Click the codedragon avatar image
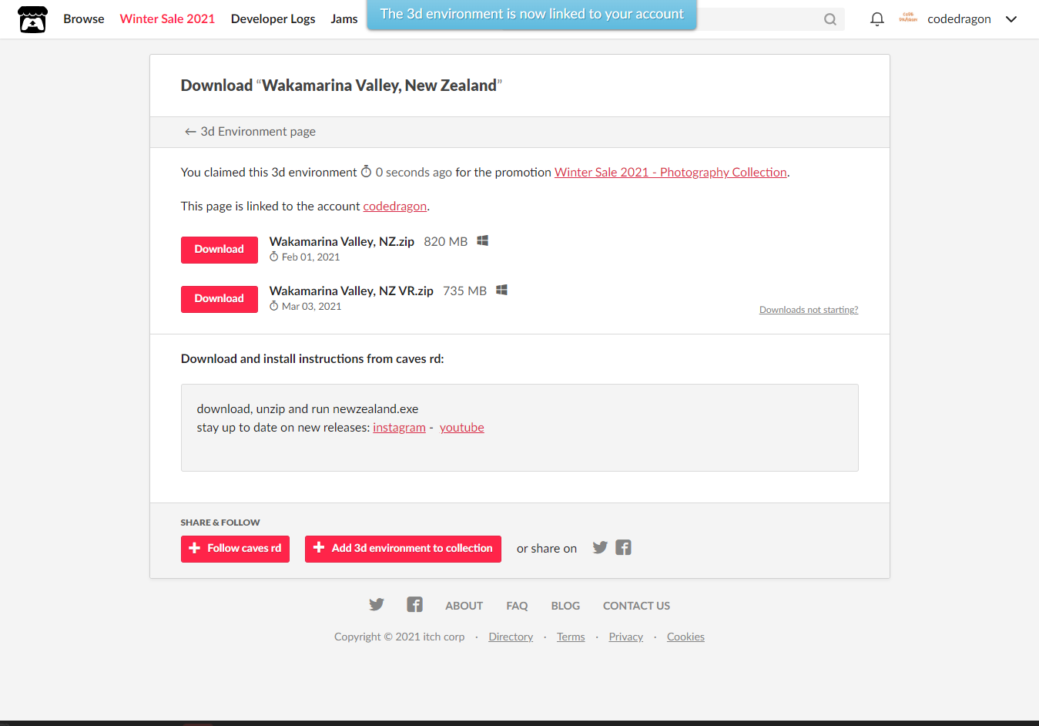 [908, 18]
